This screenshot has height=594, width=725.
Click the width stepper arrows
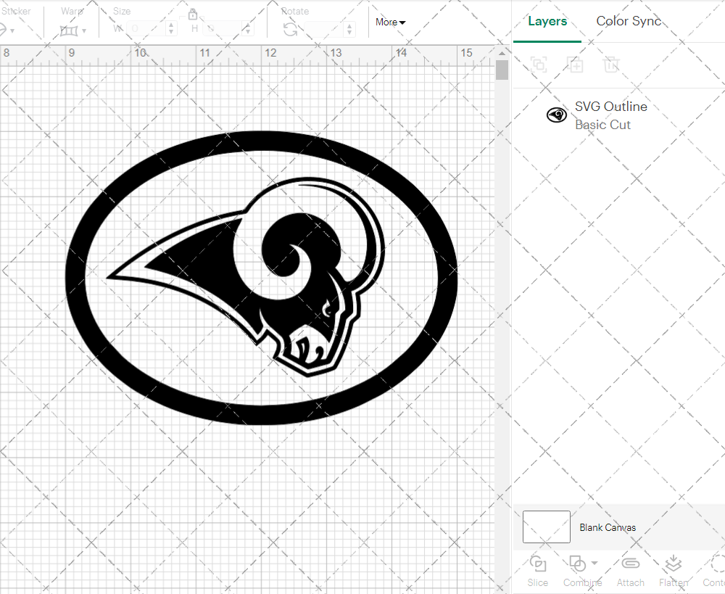172,29
